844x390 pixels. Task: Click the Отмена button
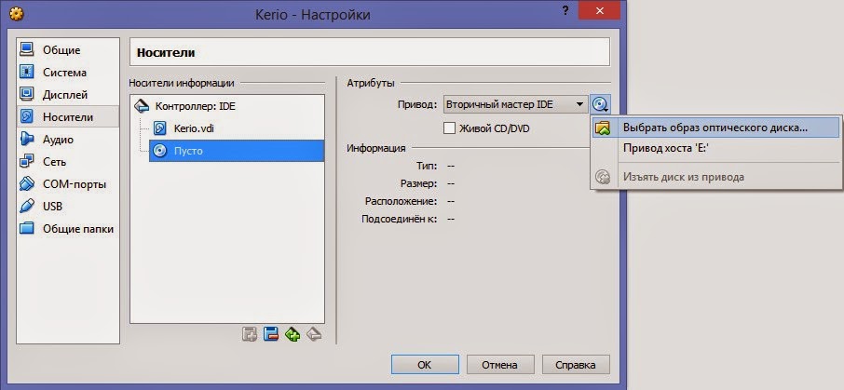click(499, 365)
